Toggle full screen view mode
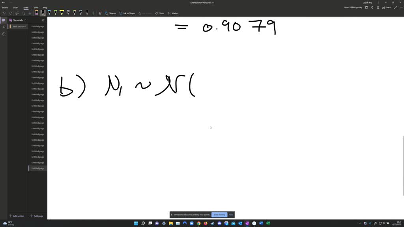The image size is (404, 227). 395,7
